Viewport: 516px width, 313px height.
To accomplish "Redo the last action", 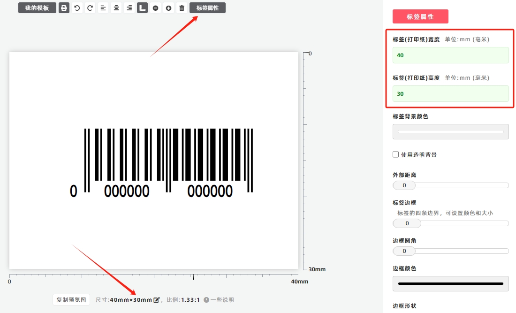I will point(90,8).
